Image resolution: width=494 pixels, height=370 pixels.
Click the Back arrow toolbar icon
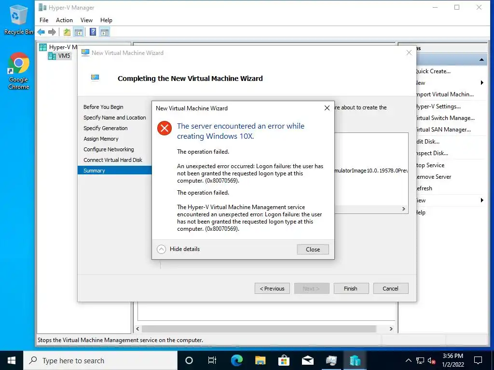coord(41,32)
